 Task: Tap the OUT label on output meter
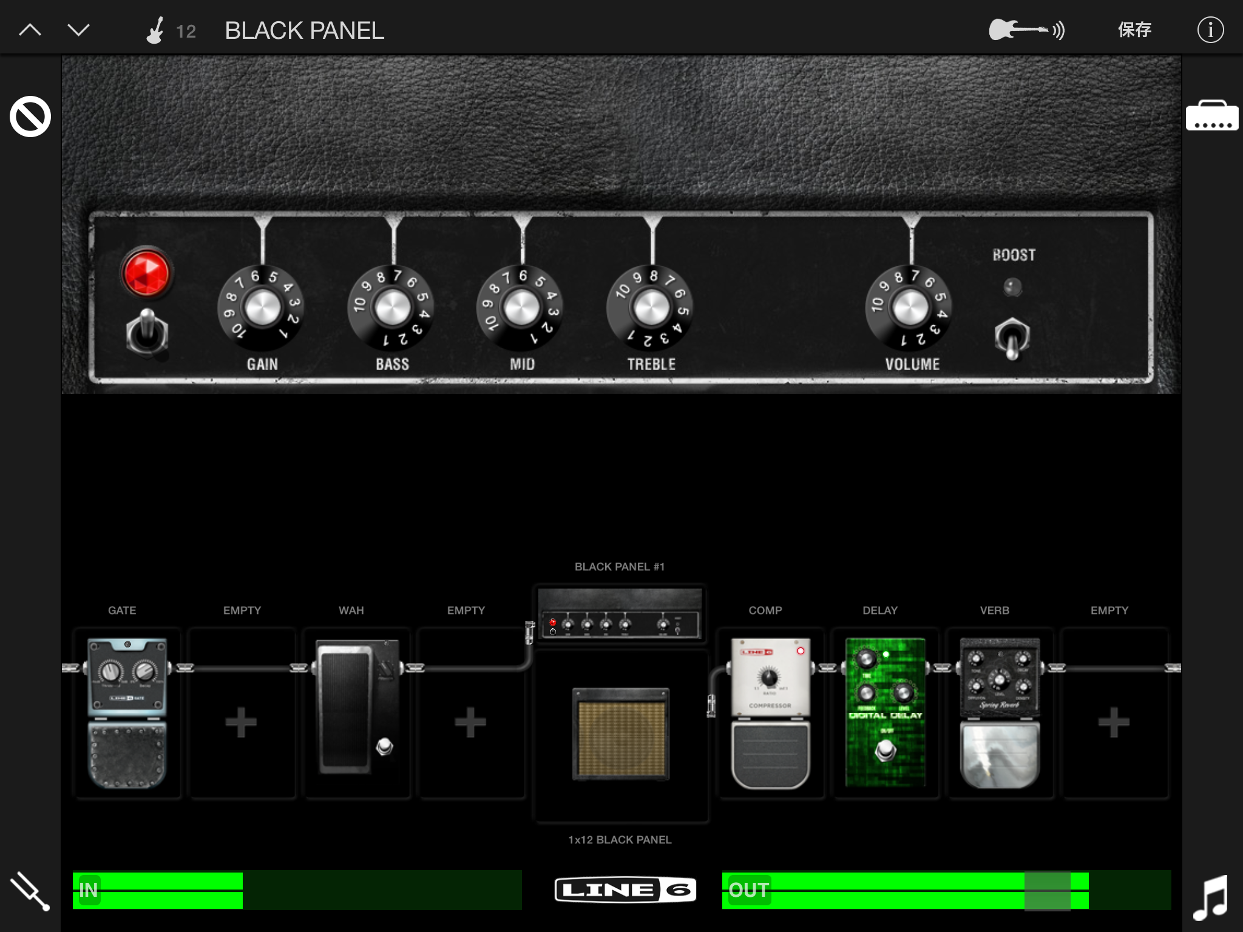pyautogui.click(x=749, y=890)
